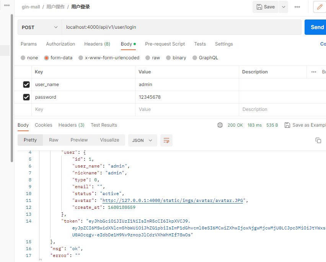Click the 535 B response size

point(272,125)
